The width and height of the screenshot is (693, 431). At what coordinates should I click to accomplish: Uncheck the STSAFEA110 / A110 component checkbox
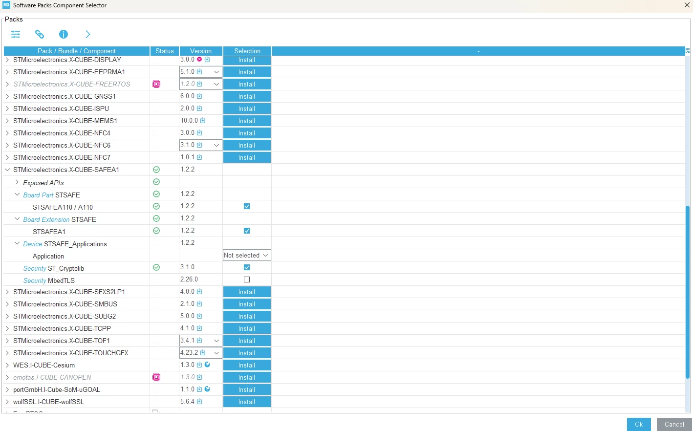click(x=247, y=206)
